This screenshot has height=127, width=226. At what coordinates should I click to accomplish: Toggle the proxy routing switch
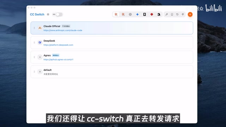[x=59, y=14]
